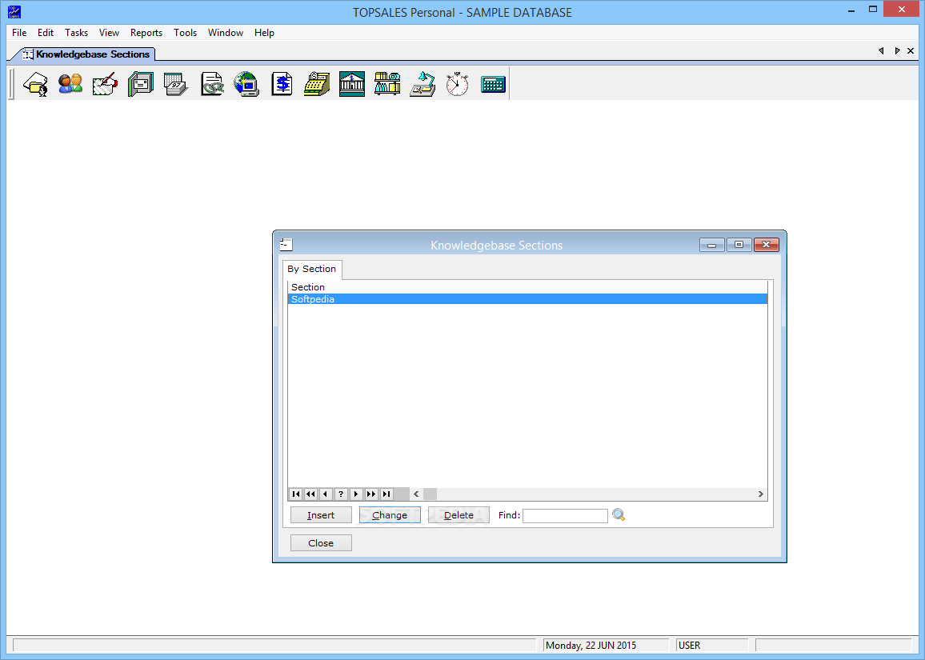The height and width of the screenshot is (660, 925).
Task: Minimize the Knowledgebase Sections dialog
Action: click(712, 245)
